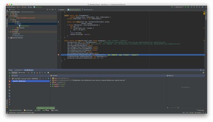This screenshot has height=122, width=213.
Task: Open pom.xml in project tree
Action: pyautogui.click(x=16, y=34)
